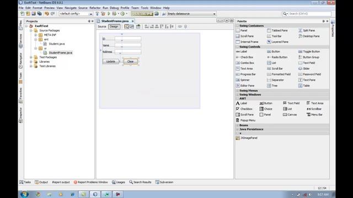Image resolution: width=353 pixels, height=198 pixels.
Task: Click the Name text field on form
Action: point(128,45)
